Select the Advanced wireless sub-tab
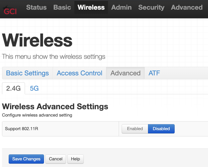Screen dimensions: 208x167 125,73
